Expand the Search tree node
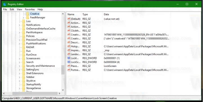The image size is (203, 102). (x=19, y=62)
